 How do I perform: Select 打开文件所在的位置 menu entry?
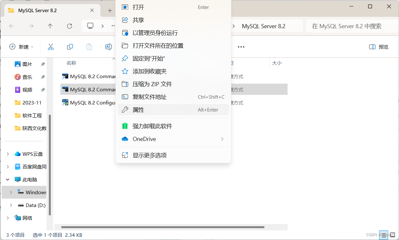tap(173, 46)
